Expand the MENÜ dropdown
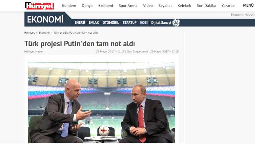255x144 pixels. [x=248, y=5]
